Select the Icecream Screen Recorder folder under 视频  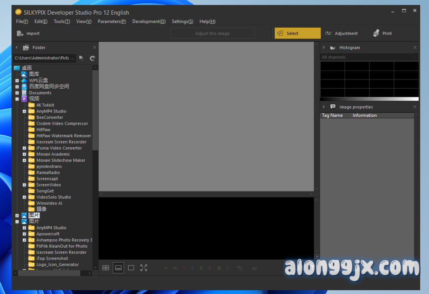(61, 142)
